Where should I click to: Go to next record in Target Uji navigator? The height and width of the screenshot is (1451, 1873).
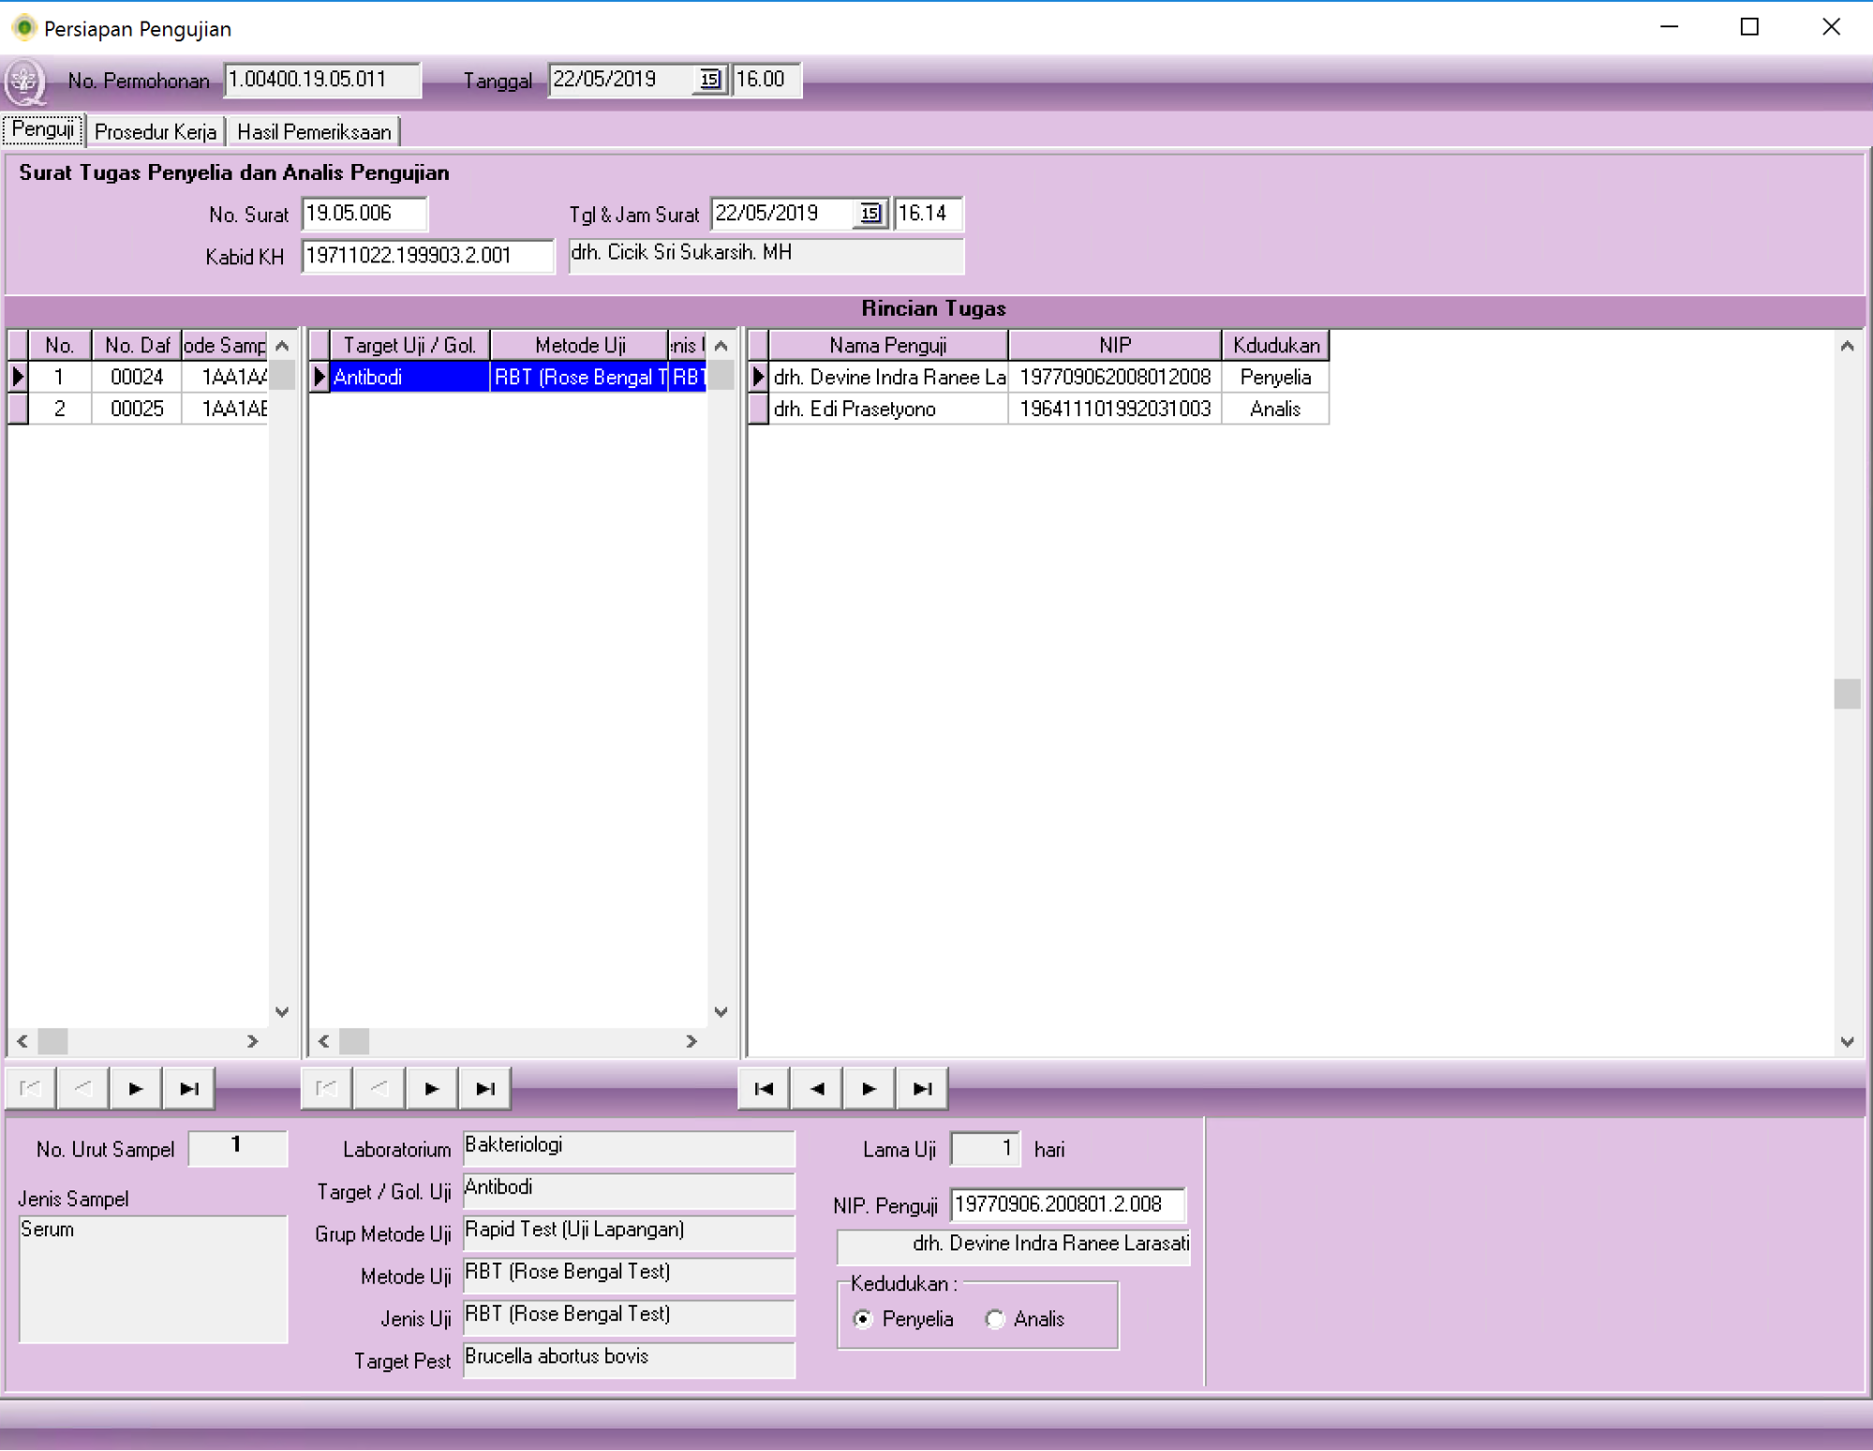click(431, 1088)
